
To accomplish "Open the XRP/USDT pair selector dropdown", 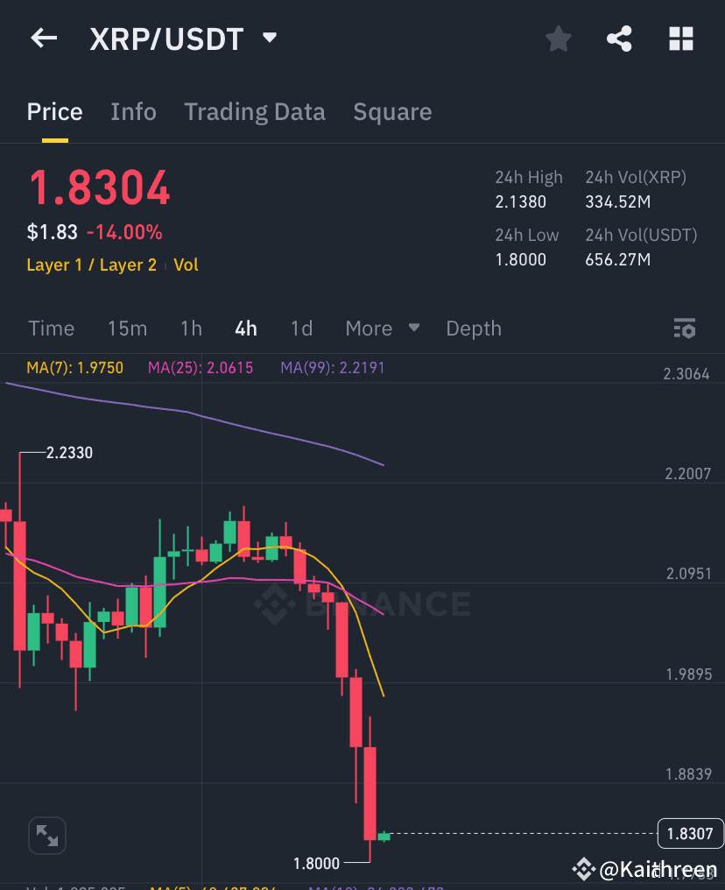I will [x=268, y=39].
